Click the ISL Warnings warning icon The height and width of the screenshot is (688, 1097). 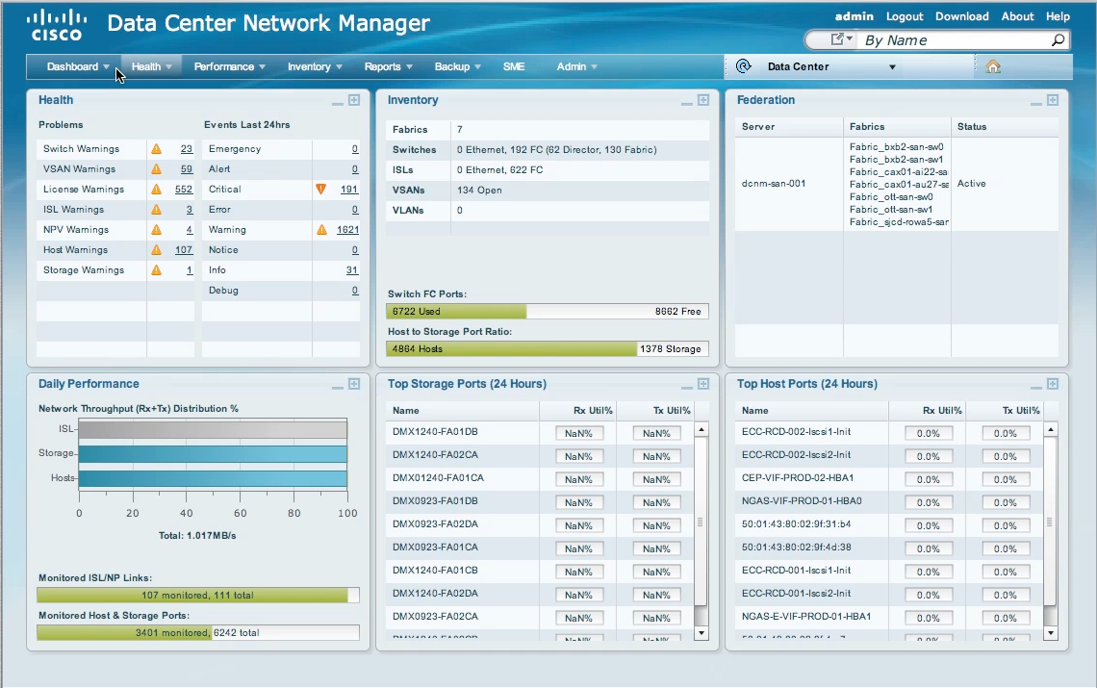pos(157,209)
